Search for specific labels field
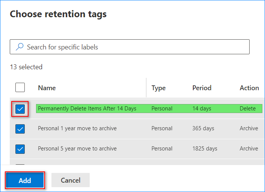This screenshot has width=265, height=192. (135, 47)
